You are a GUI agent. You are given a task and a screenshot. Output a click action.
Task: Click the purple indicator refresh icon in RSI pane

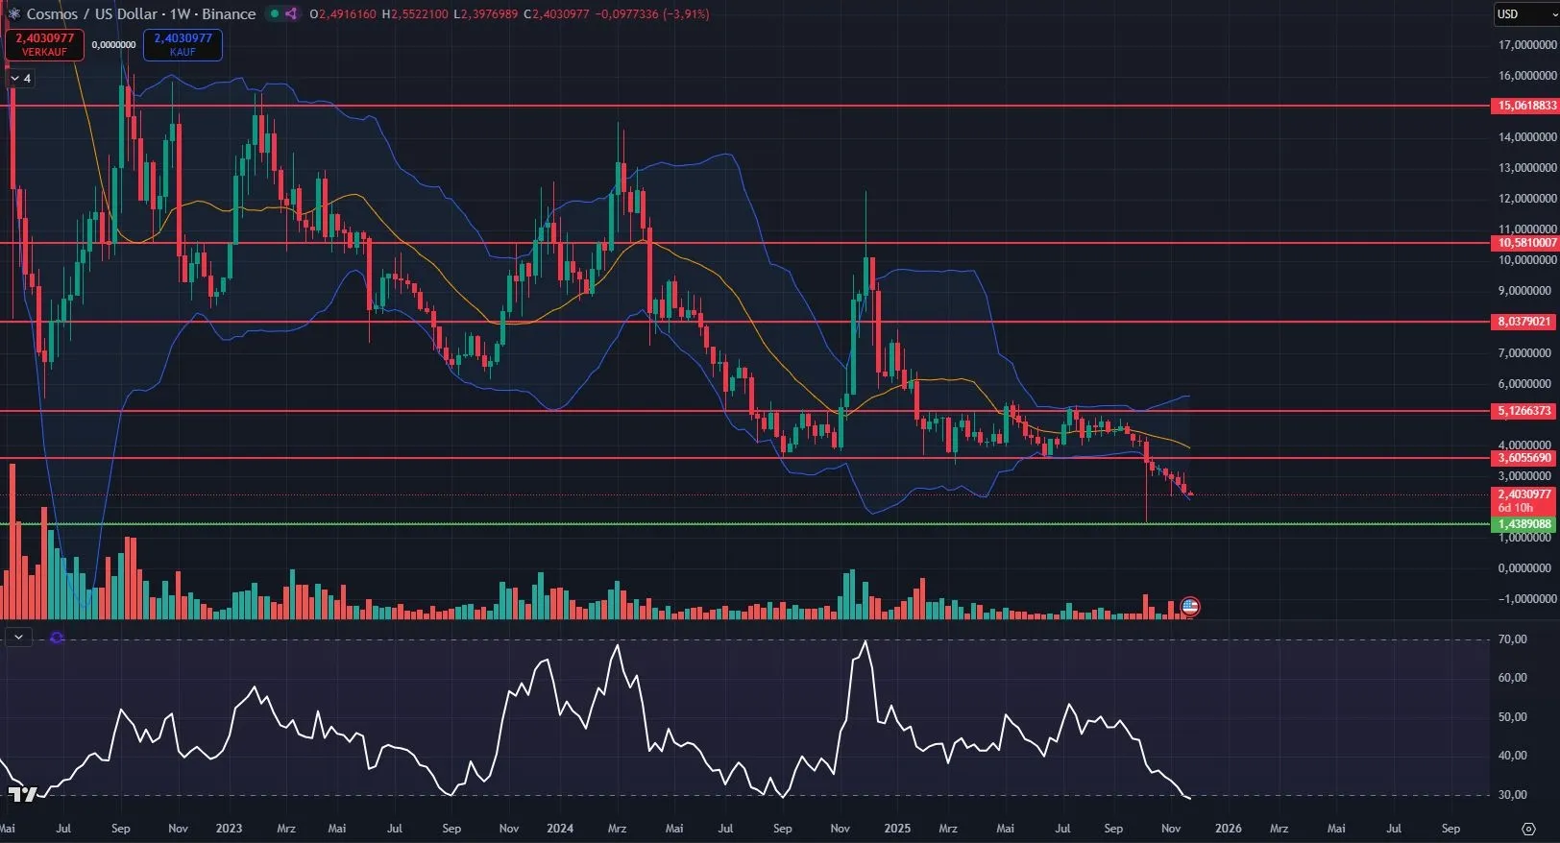pos(57,638)
